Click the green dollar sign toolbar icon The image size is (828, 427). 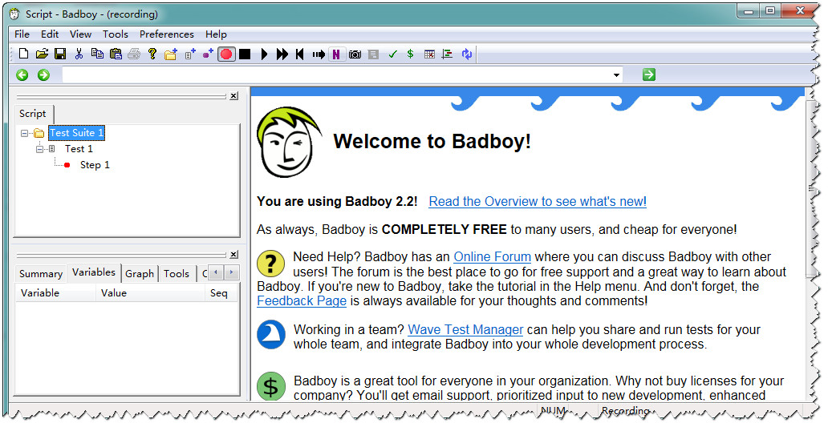(x=410, y=54)
